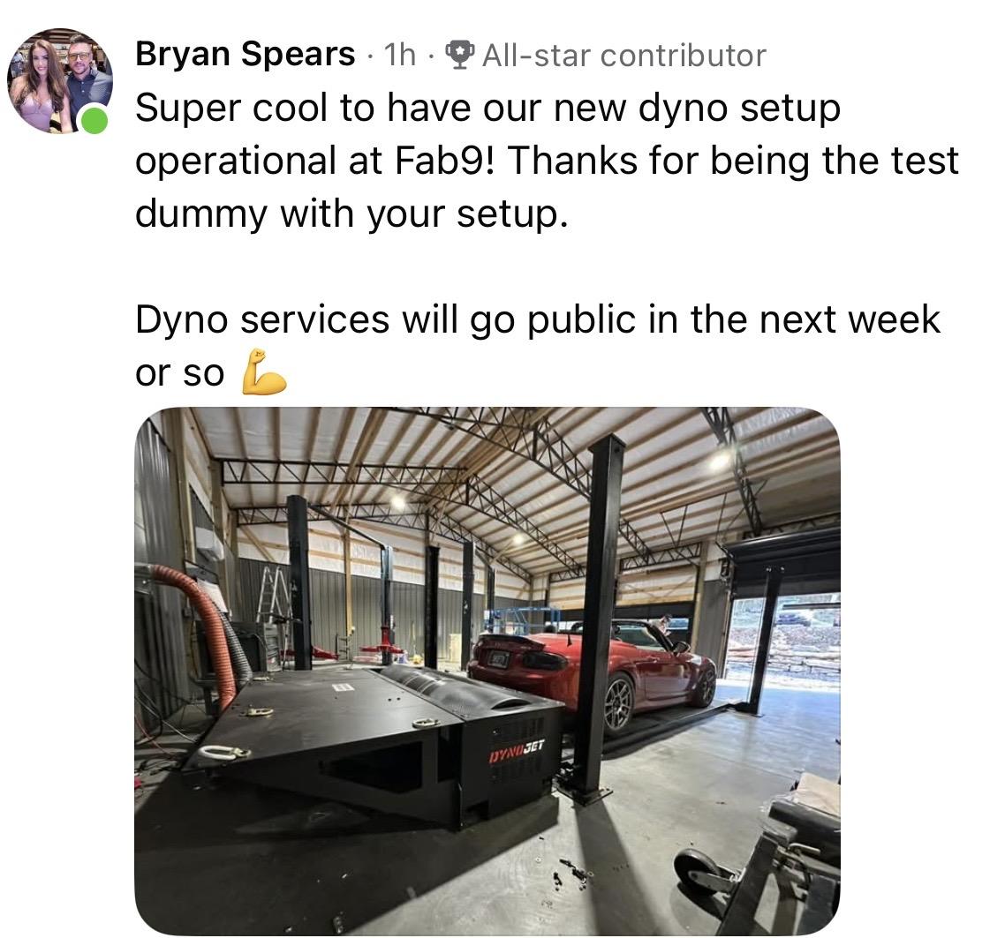Image resolution: width=1005 pixels, height=938 pixels.
Task: Open Bryan Spears' profile picture
Action: (59, 80)
